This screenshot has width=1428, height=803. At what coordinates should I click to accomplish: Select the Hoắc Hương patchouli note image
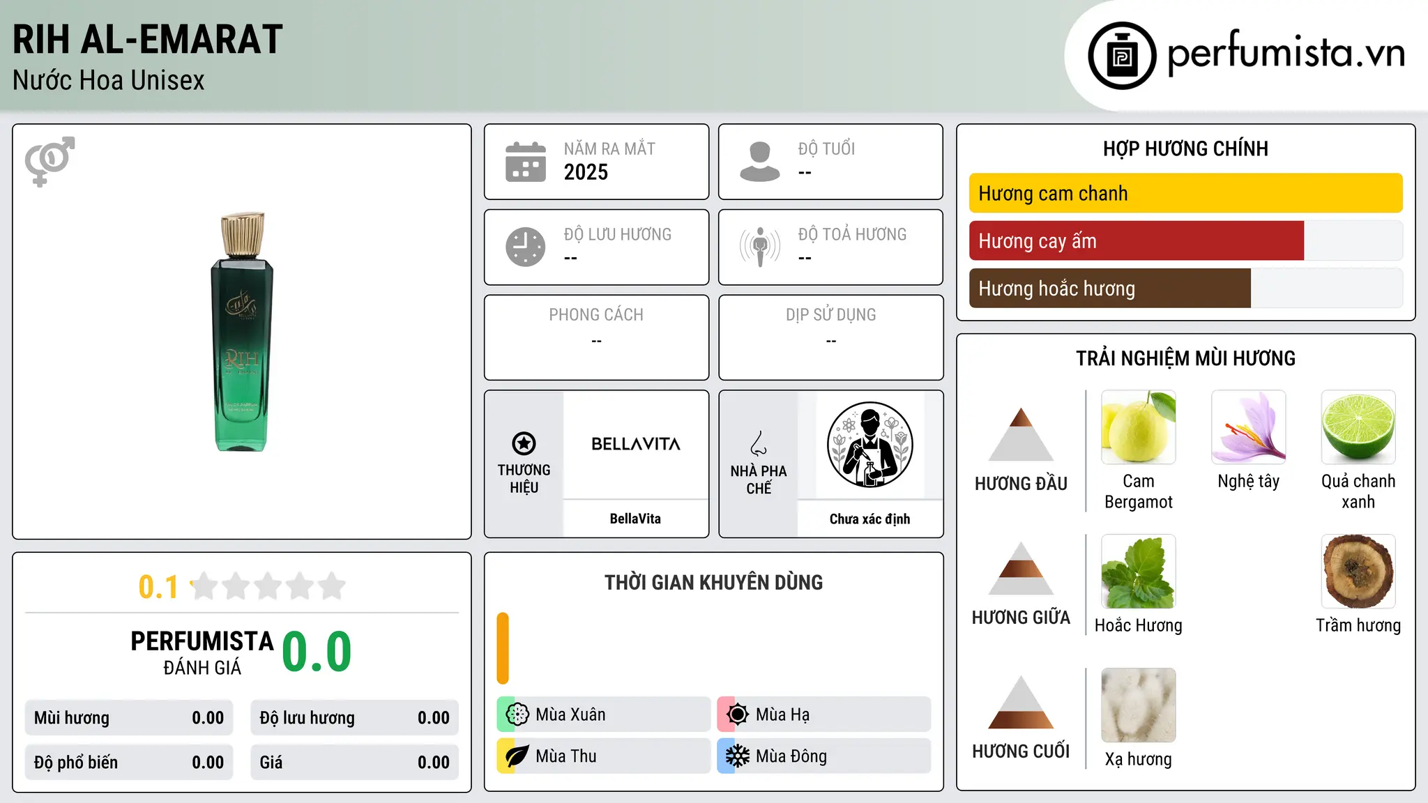tap(1139, 572)
